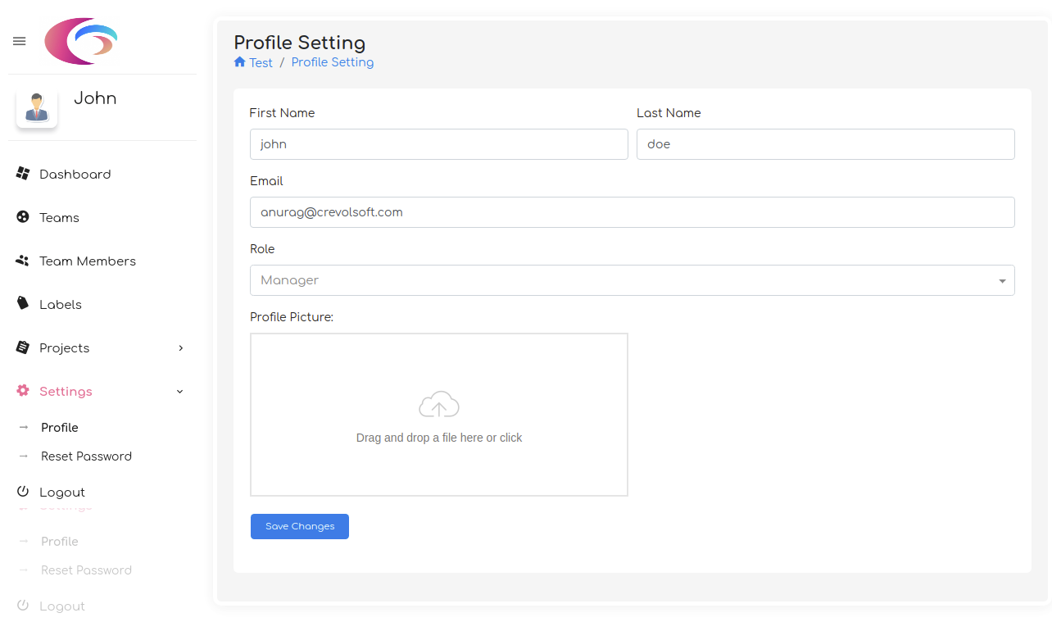Follow the Test breadcrumb link
Image resolution: width=1052 pixels, height=622 pixels.
click(261, 63)
